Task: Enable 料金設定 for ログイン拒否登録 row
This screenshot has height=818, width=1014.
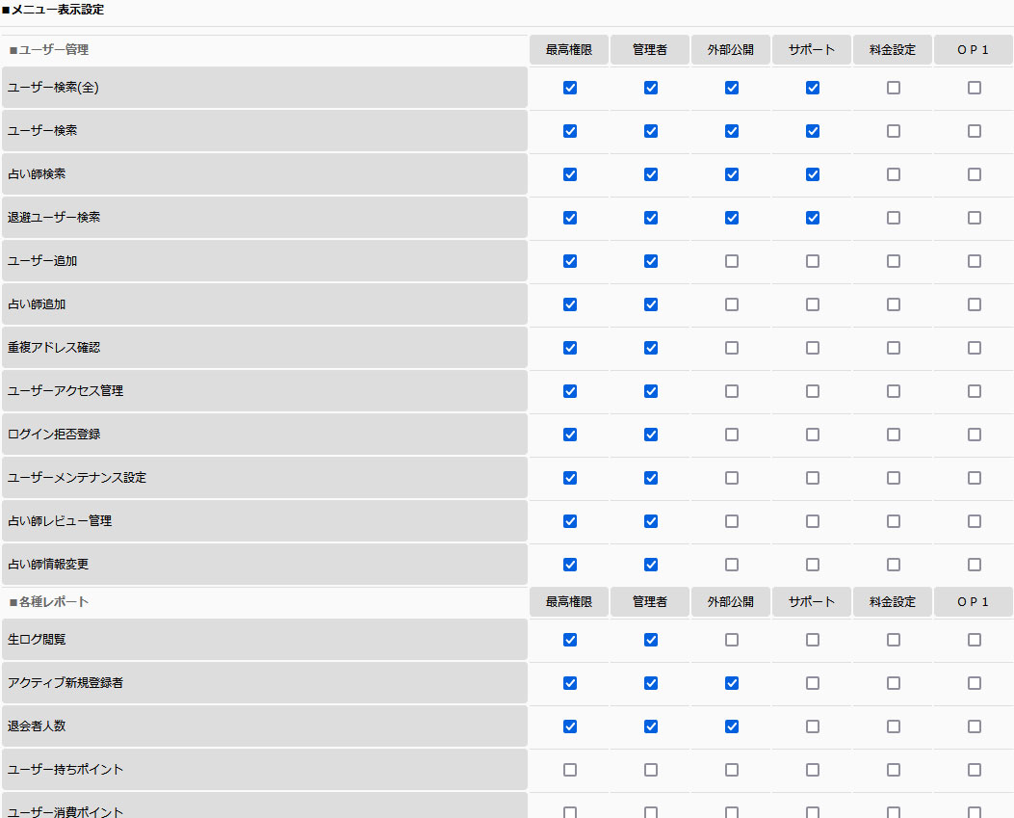Action: click(x=894, y=435)
